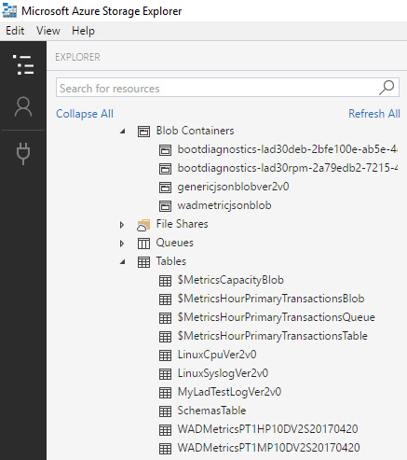The height and width of the screenshot is (460, 407).
Task: Click the $MetricsHourPrimaryTransactionsTable table icon
Action: tap(165, 337)
